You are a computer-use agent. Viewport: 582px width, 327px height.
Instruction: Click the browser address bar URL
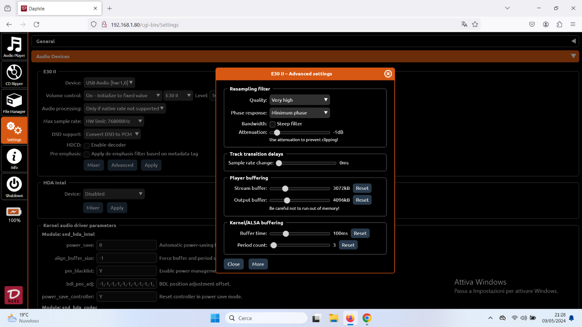pos(145,25)
